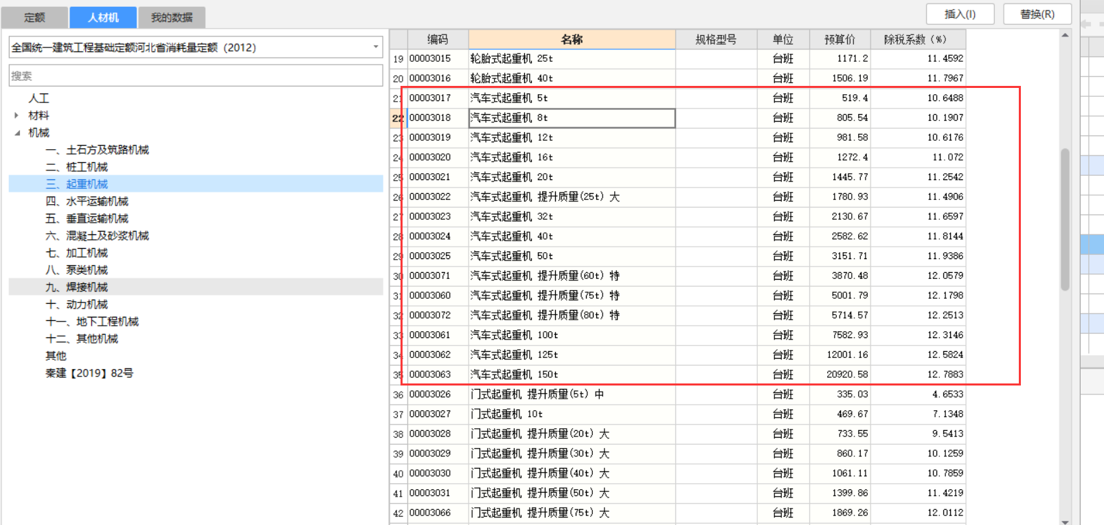Select 五、垂直运输机械 category

pyautogui.click(x=87, y=219)
